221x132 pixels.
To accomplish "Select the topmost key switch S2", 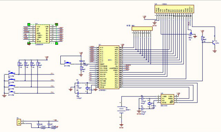I will [12, 73].
